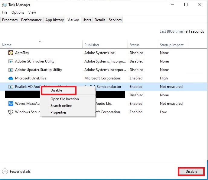Image resolution: width=208 pixels, height=180 pixels.
Task: Maximize the Task Manager window
Action: [x=186, y=5]
